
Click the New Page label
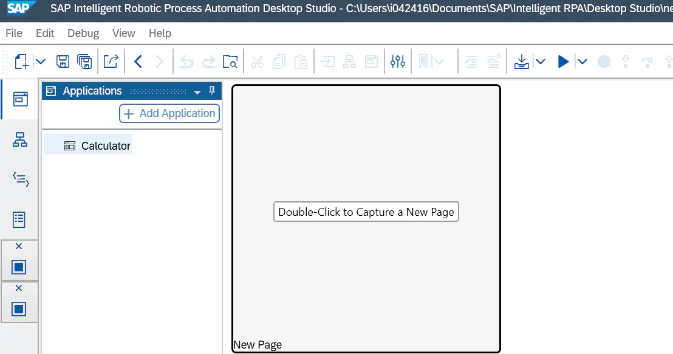(258, 344)
